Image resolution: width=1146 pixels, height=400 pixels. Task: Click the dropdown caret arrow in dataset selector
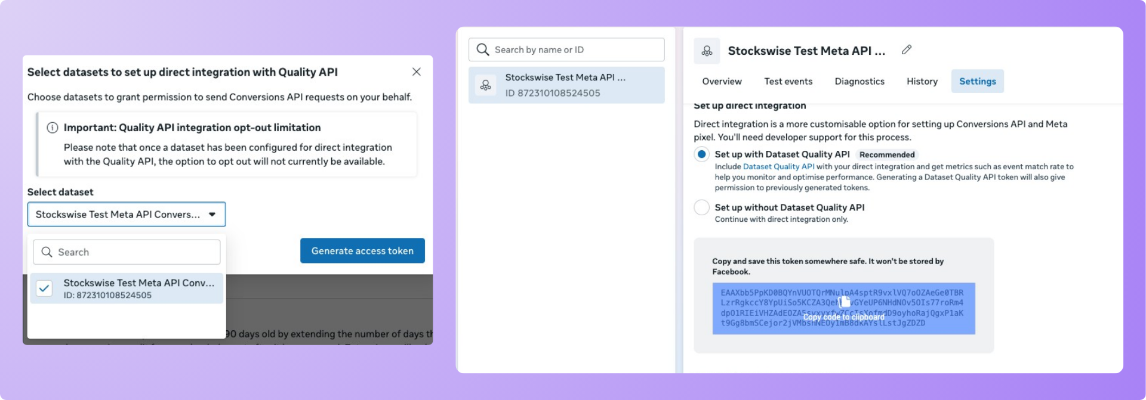click(212, 215)
